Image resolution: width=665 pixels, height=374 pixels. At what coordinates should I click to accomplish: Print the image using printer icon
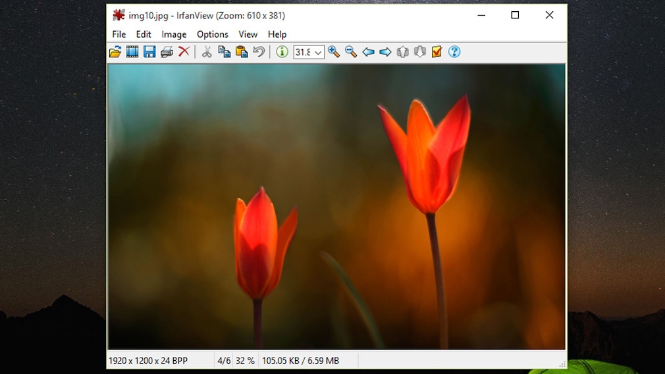coord(167,52)
